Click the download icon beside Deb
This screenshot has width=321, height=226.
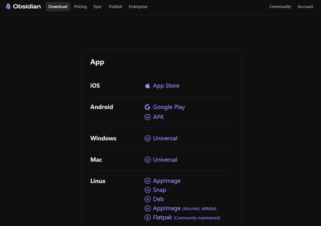(147, 199)
